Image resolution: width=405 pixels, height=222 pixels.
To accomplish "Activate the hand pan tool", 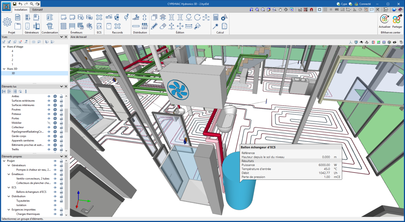I will (280, 9).
